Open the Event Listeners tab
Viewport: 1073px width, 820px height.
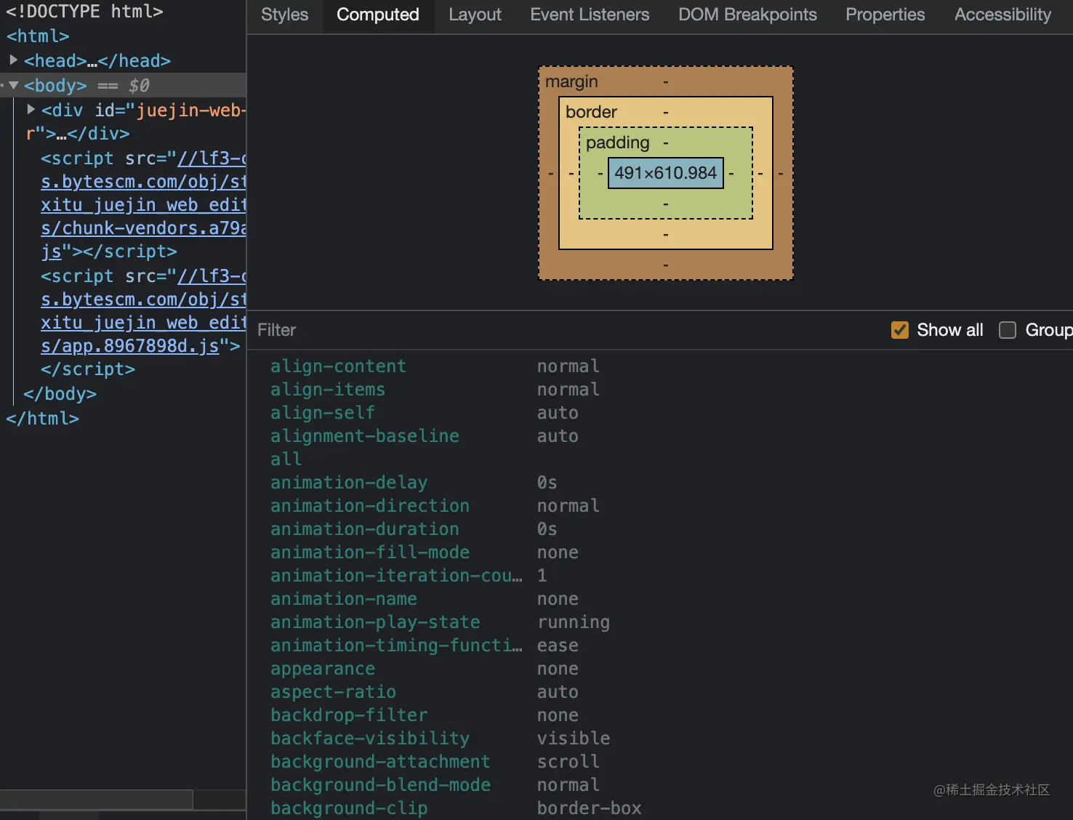click(x=590, y=15)
